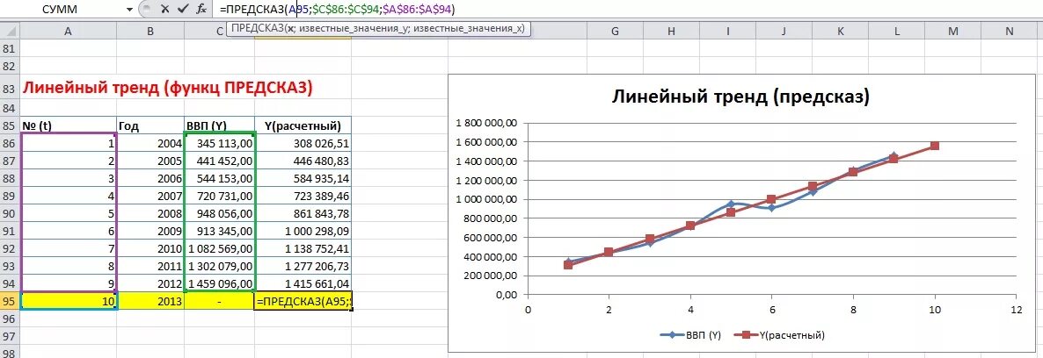1043x358 pixels.
Task: Click chart title Линейный тренд (предсказ)
Action: 740,97
